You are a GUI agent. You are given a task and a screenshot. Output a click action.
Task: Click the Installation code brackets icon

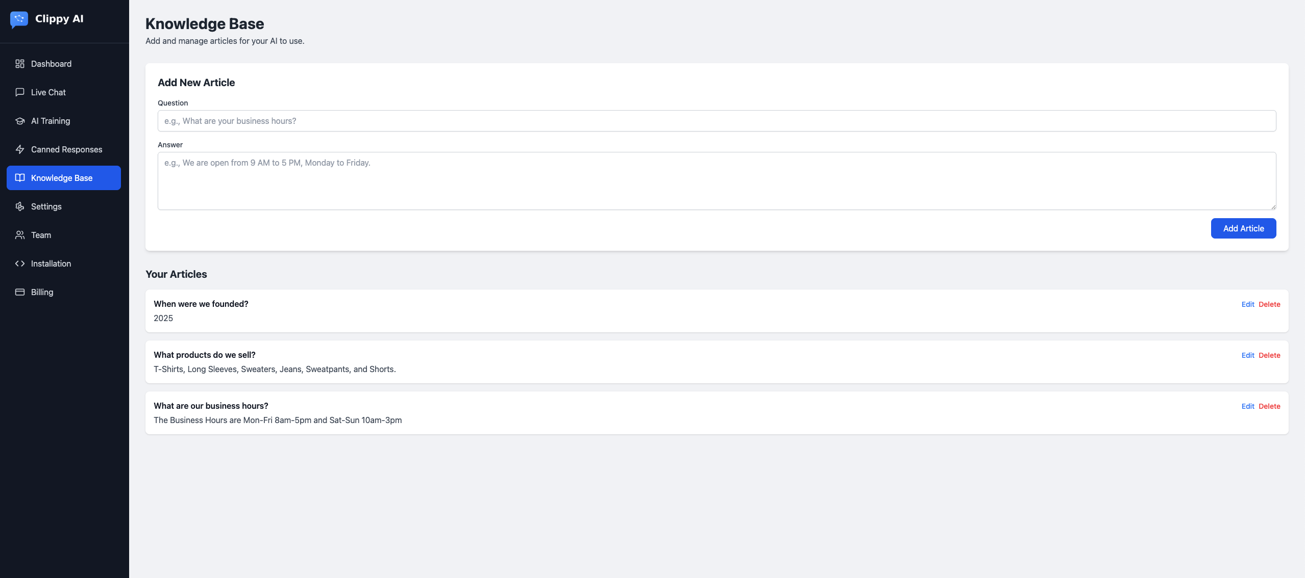(20, 264)
